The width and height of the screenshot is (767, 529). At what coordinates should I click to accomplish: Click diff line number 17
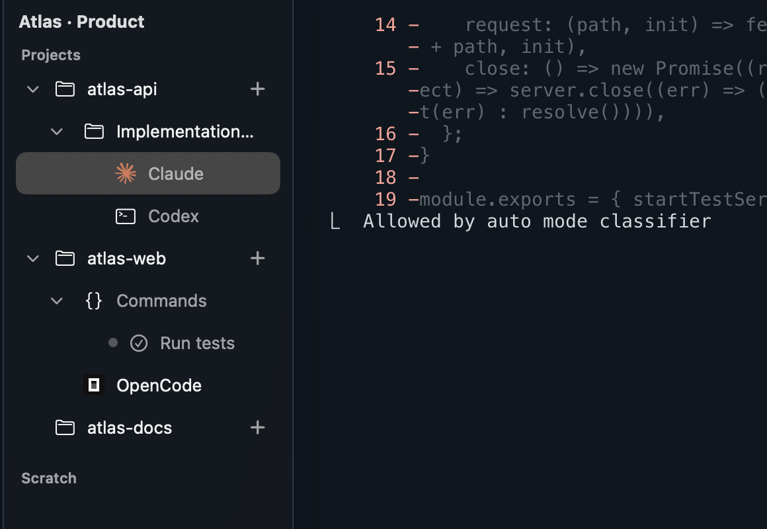(x=385, y=155)
